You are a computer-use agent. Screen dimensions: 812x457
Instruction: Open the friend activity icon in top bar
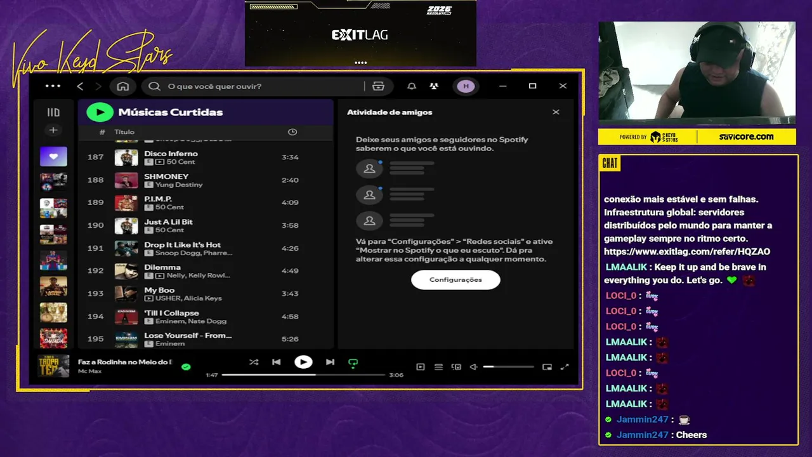pos(434,86)
